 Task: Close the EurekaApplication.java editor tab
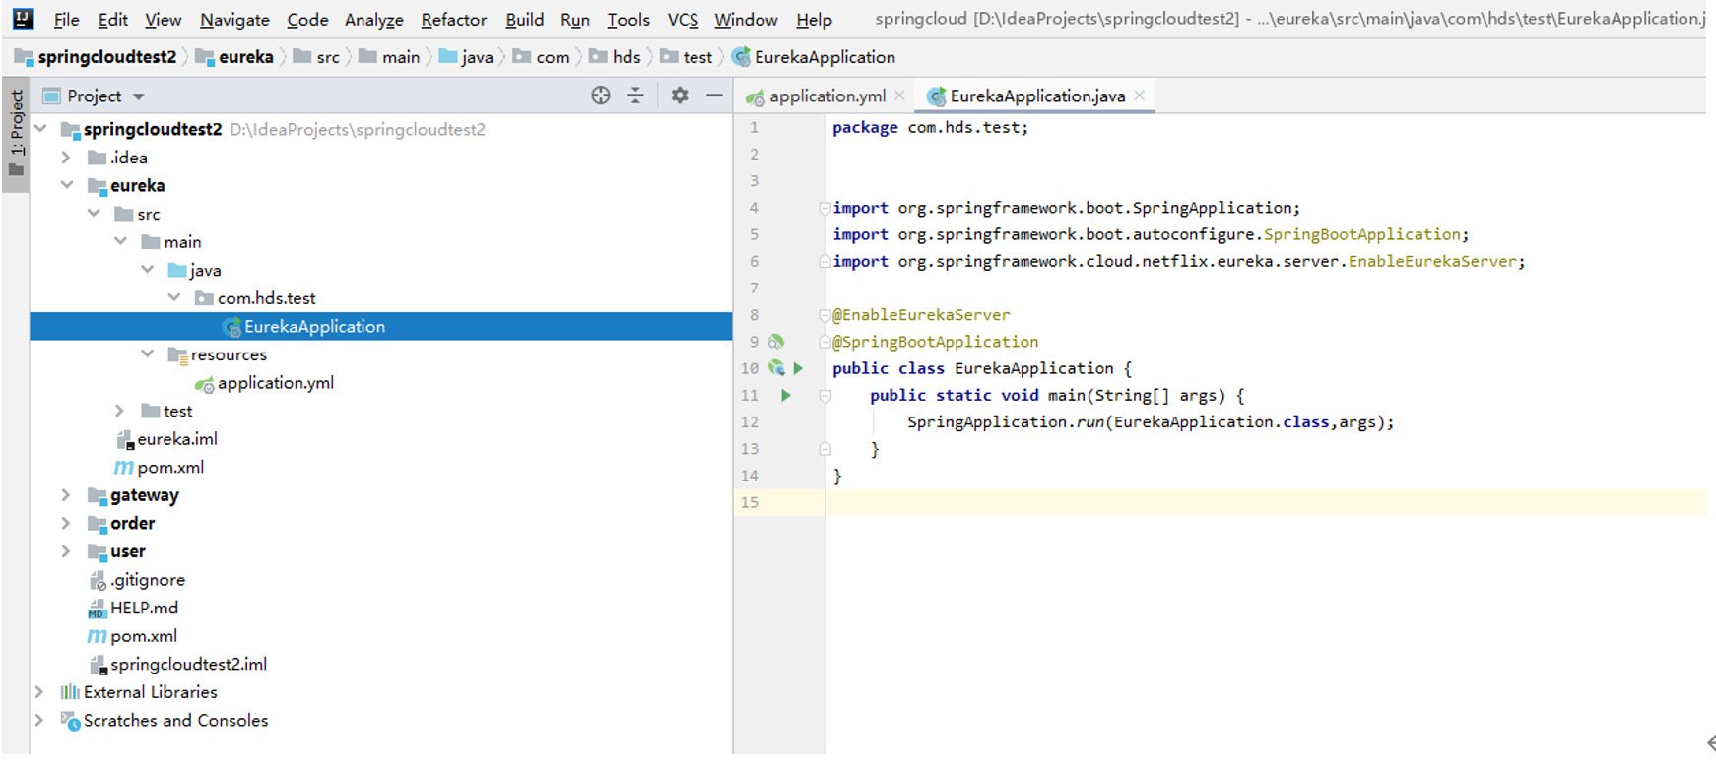(1140, 96)
